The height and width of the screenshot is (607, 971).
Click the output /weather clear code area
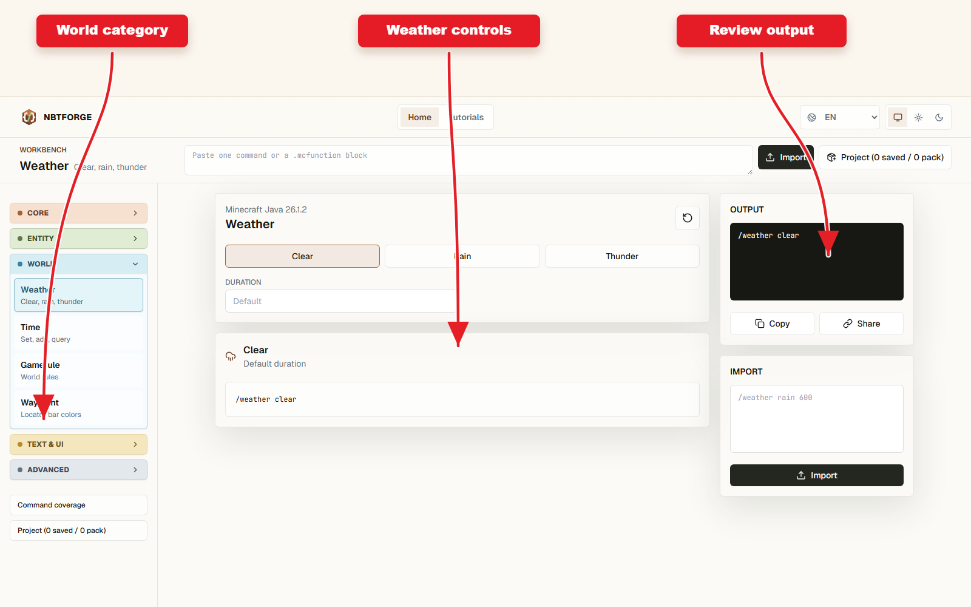[816, 262]
